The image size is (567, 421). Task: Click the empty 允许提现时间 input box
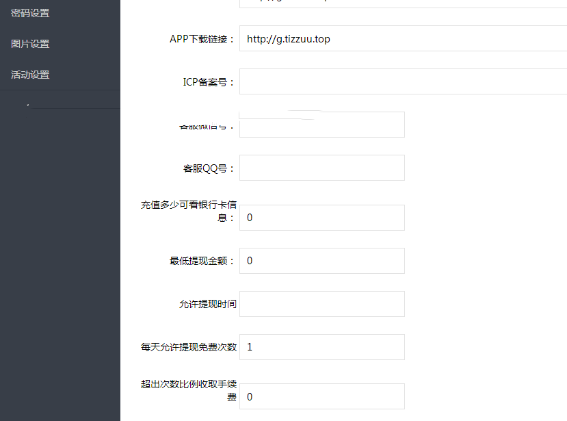pyautogui.click(x=321, y=304)
